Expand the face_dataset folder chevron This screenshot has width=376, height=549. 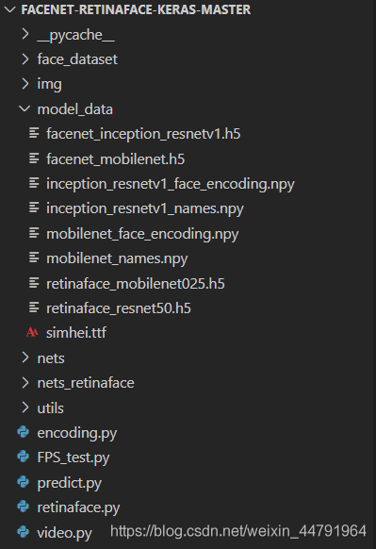pos(25,59)
